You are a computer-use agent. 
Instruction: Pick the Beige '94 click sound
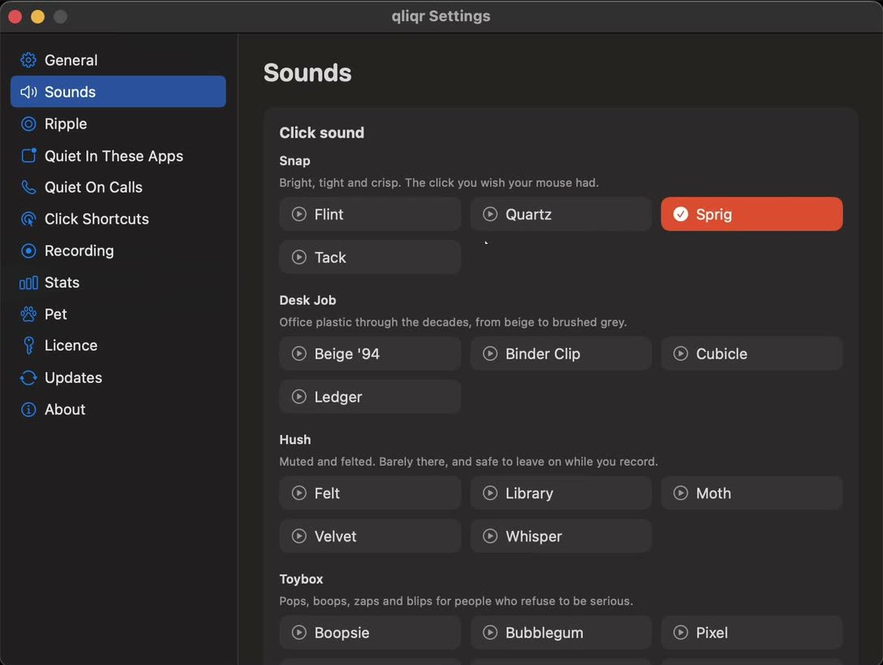point(370,354)
